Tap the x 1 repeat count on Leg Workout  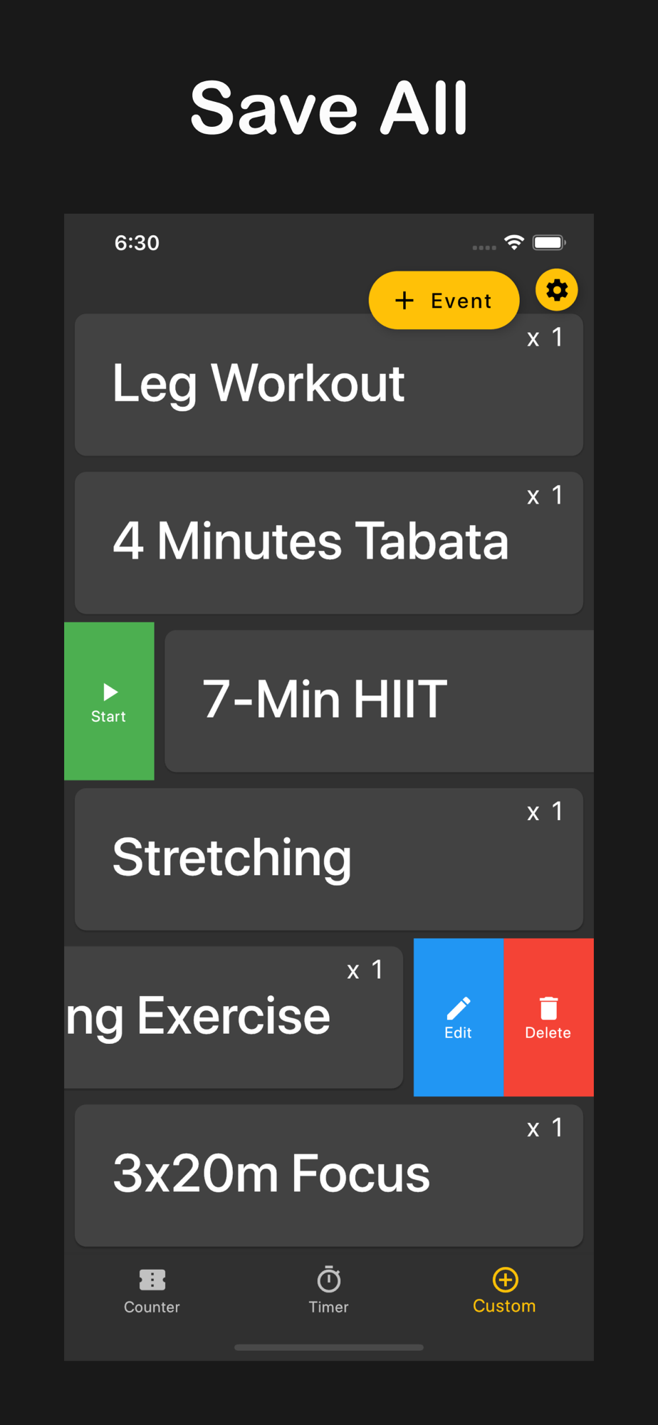point(545,338)
